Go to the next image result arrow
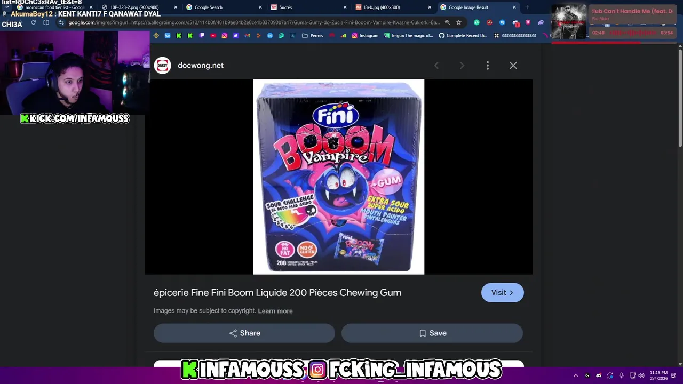The image size is (683, 384). (462, 65)
